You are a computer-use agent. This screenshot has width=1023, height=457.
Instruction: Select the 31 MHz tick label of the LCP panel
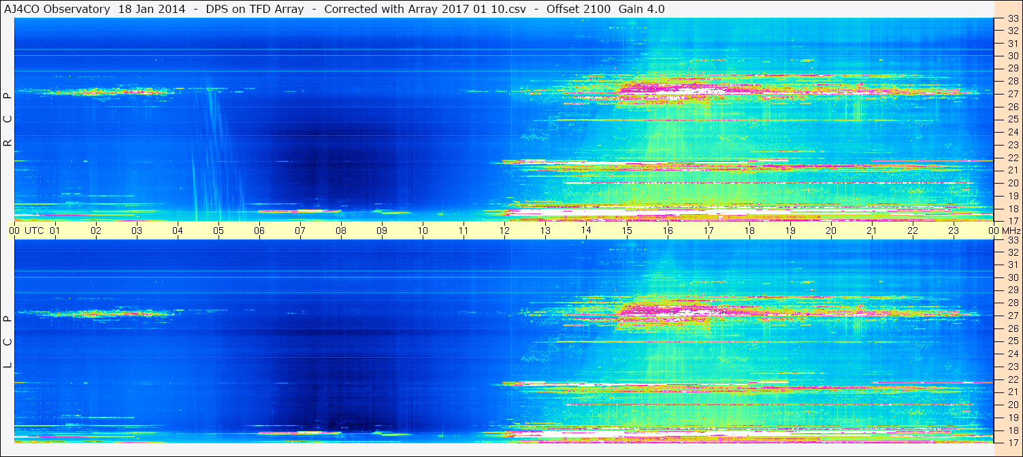[1013, 265]
